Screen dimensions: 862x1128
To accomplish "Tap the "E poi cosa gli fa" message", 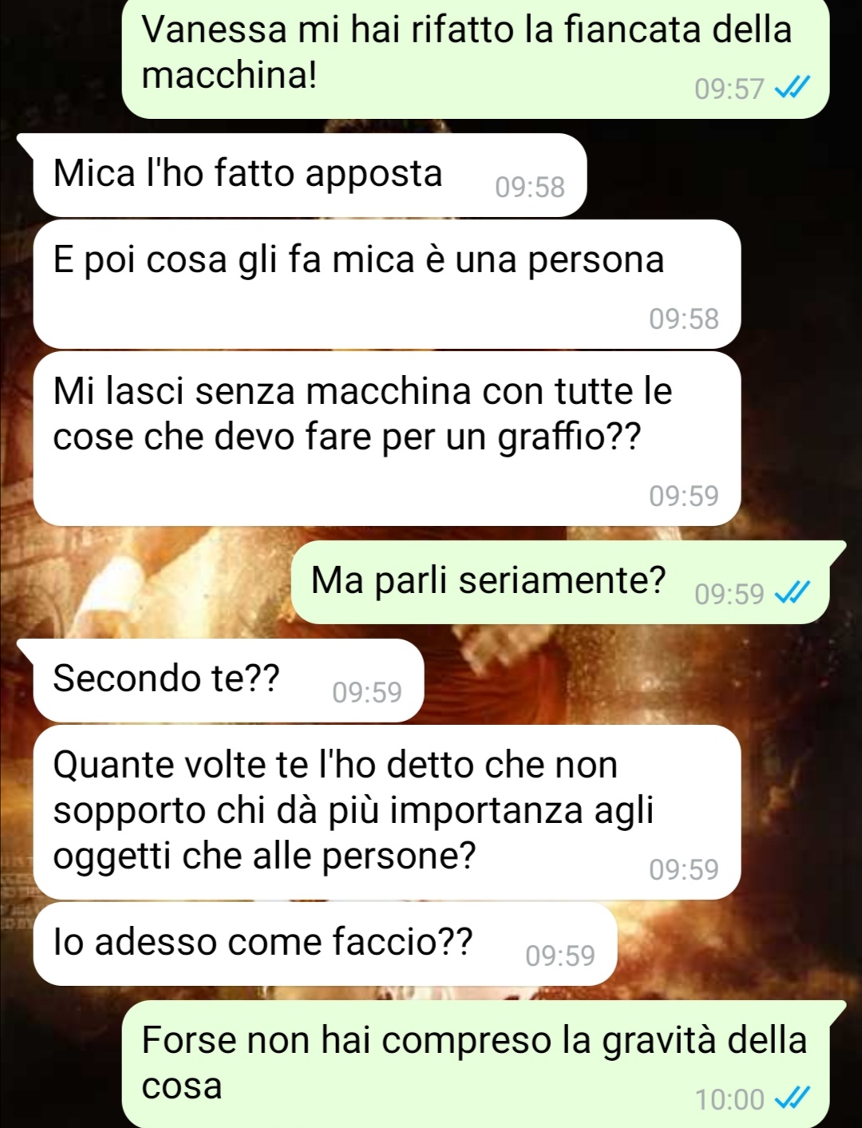I will [x=387, y=284].
